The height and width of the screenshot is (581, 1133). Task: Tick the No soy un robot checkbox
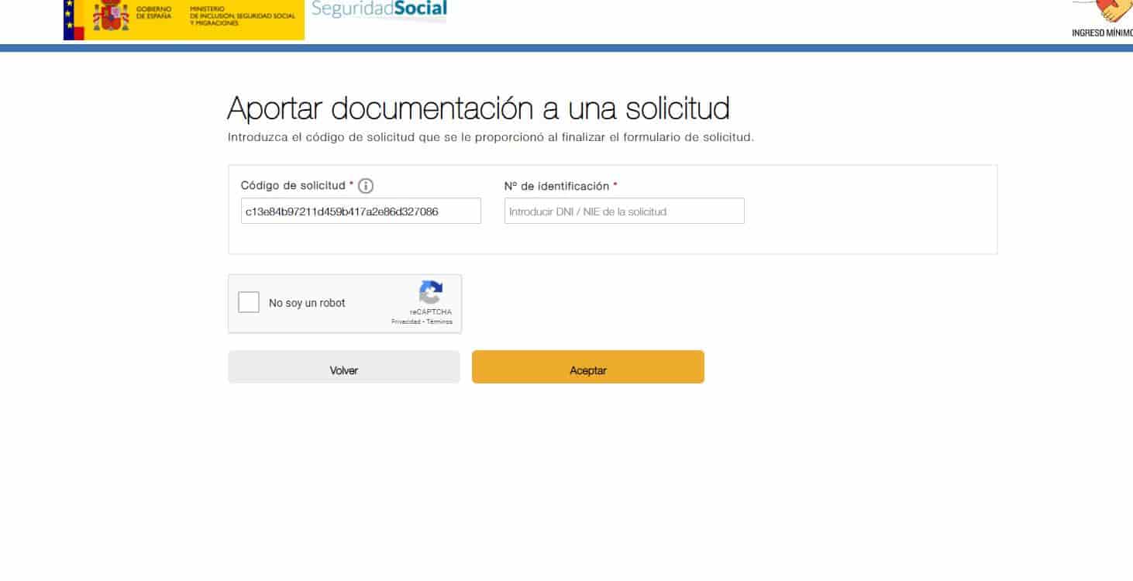(249, 302)
